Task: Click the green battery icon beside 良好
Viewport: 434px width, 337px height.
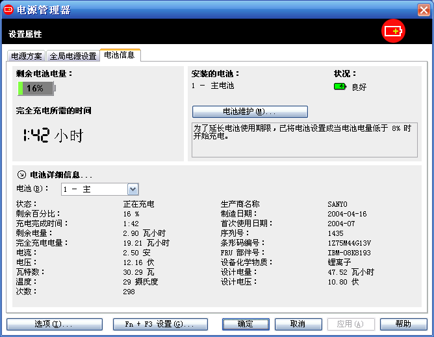Action: pyautogui.click(x=340, y=86)
